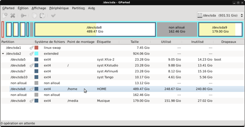The width and height of the screenshot is (245, 127).
Task: Select the 162.46 Gio unallocated block in map
Action: [x=177, y=29]
